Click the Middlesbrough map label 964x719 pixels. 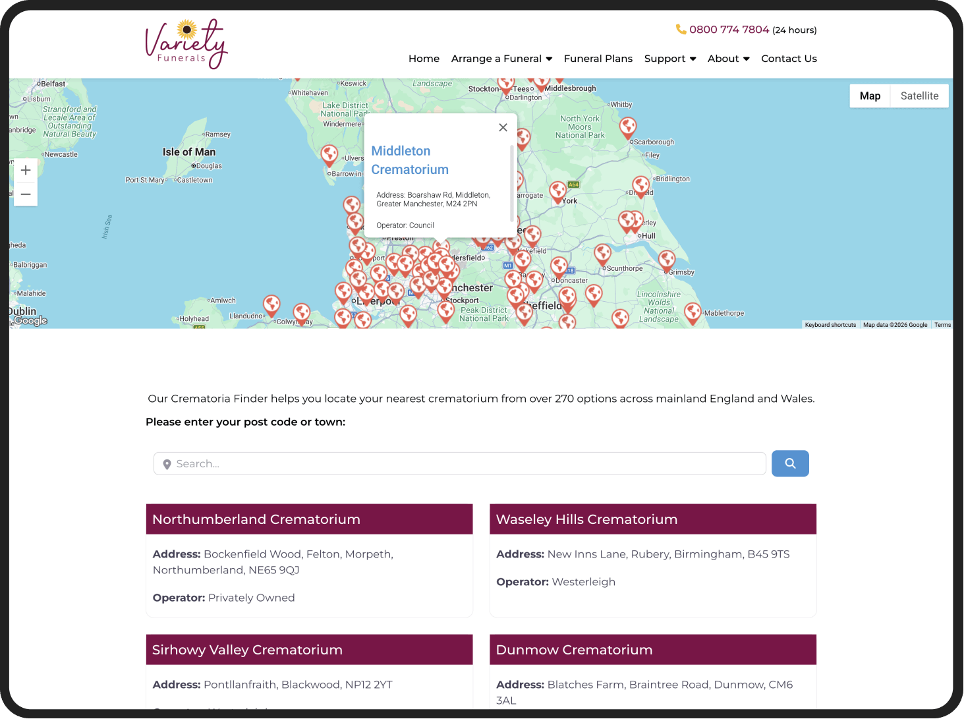(x=571, y=88)
